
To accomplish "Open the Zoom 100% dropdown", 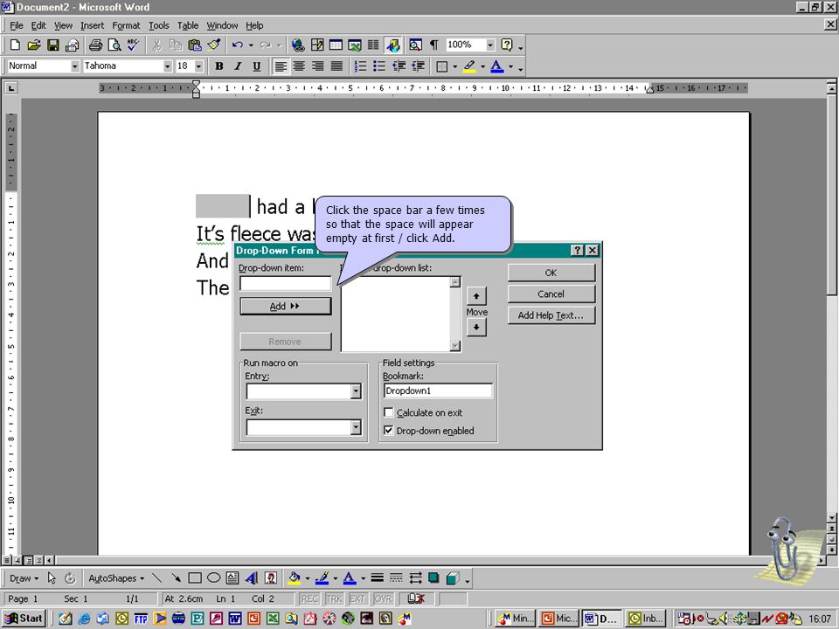I will point(490,45).
